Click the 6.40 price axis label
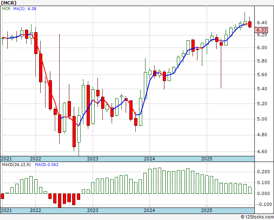Viewport: 274px width, 220px height. point(262,23)
